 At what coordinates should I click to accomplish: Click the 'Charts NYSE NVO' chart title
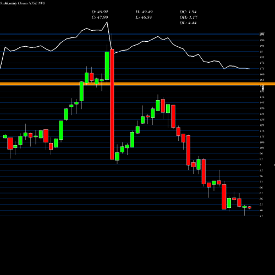31,3
